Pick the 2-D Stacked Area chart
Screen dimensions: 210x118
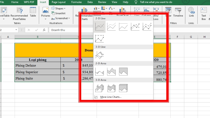pyautogui.click(x=112, y=71)
